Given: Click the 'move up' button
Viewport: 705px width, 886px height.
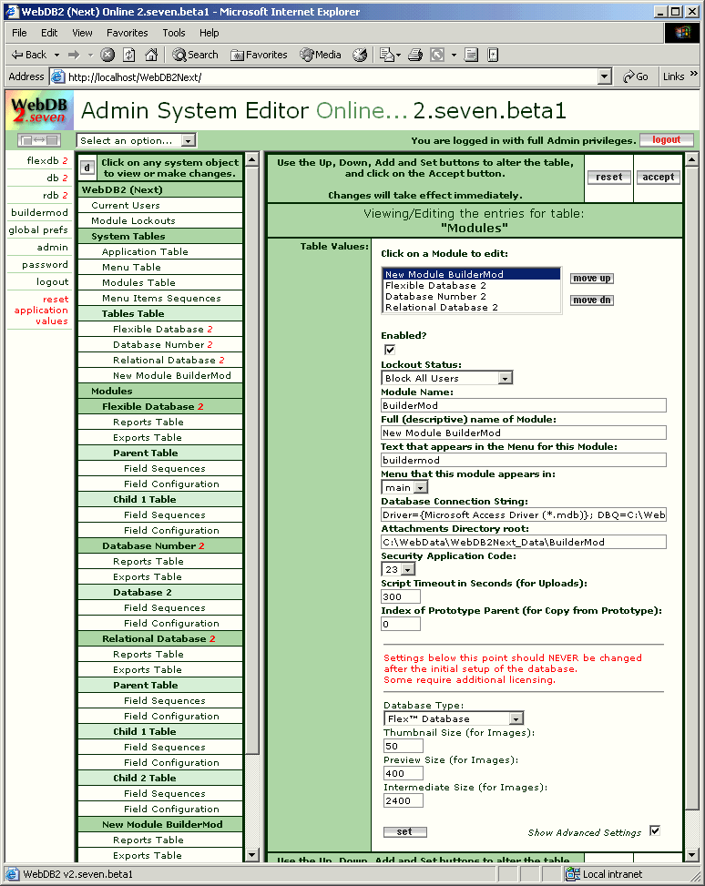Looking at the screenshot, I should 591,278.
